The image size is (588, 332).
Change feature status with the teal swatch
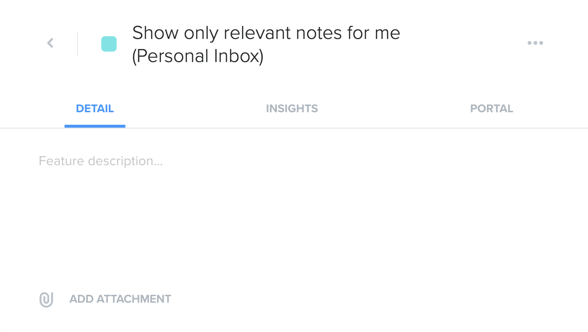point(109,44)
